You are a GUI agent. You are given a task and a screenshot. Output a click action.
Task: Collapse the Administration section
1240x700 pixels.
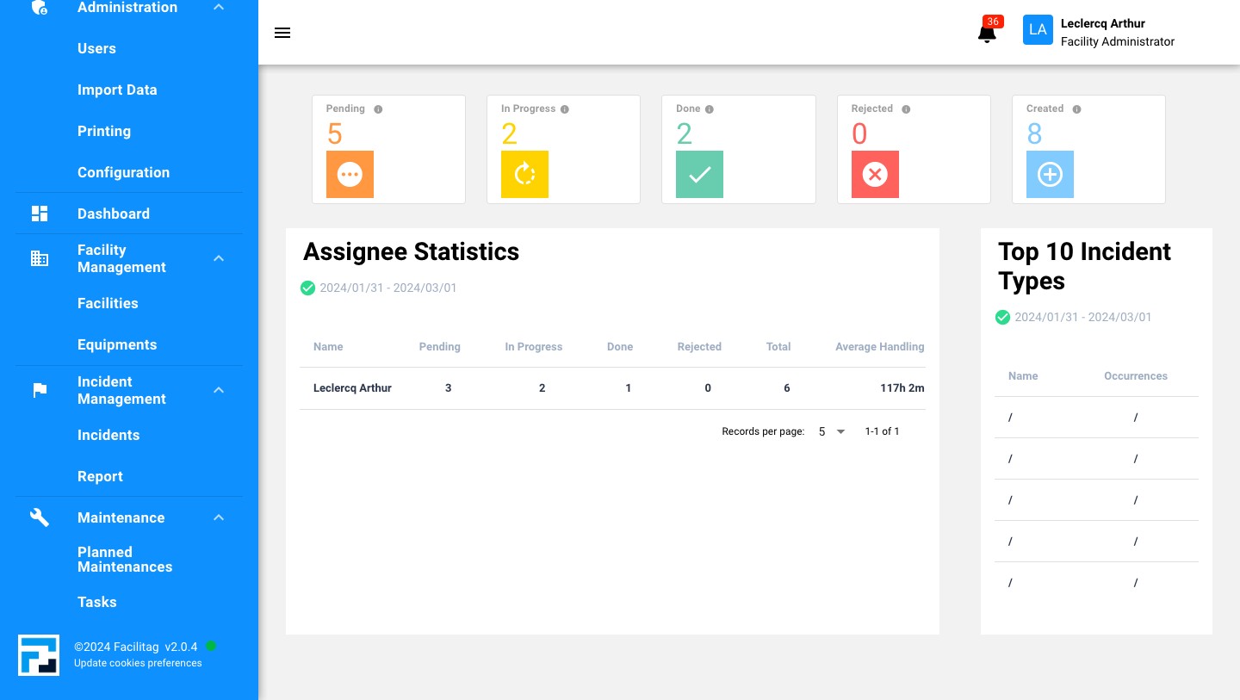219,7
